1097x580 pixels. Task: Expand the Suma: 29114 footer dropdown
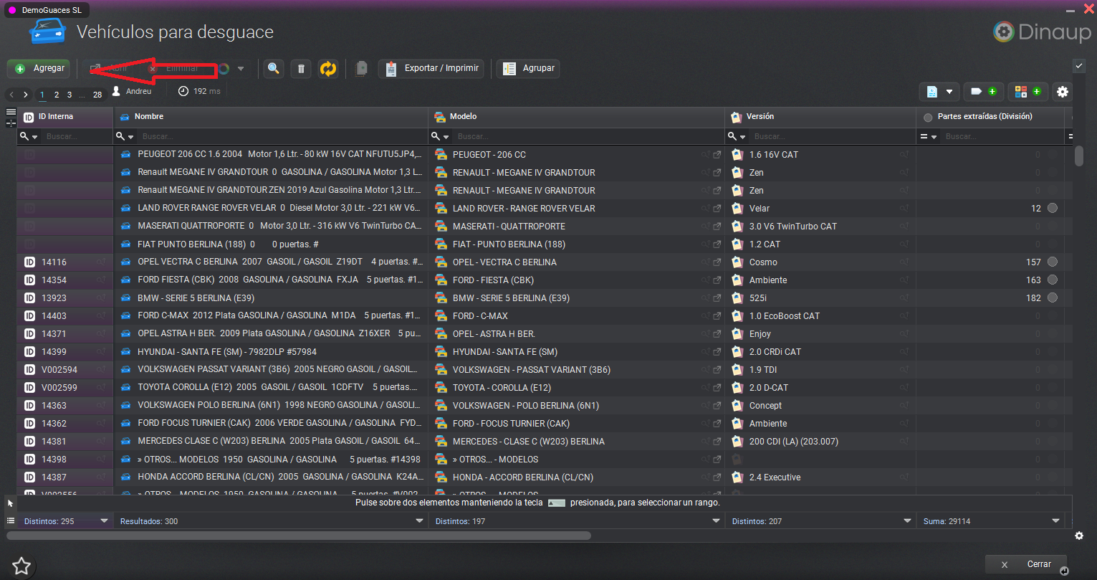1055,521
